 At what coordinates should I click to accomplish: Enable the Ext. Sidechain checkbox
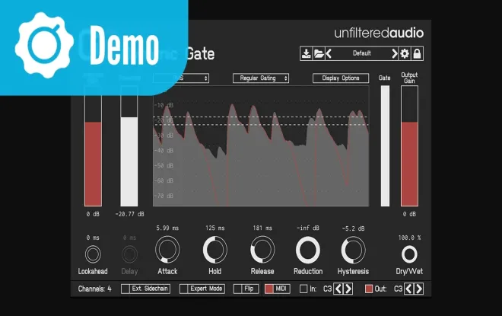[x=125, y=289]
